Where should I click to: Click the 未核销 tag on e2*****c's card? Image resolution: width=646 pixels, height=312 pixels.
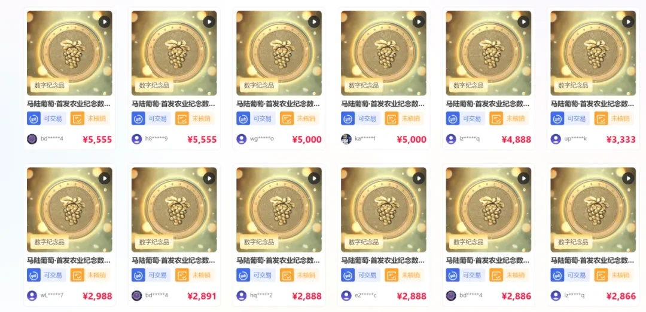[x=411, y=275]
